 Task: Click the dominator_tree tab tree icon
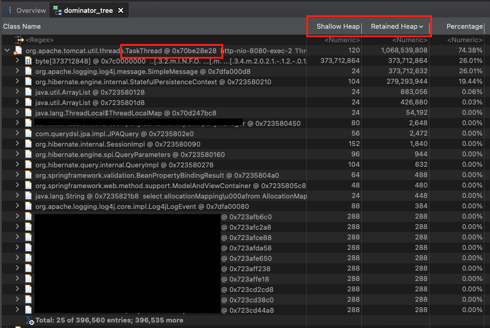click(57, 10)
